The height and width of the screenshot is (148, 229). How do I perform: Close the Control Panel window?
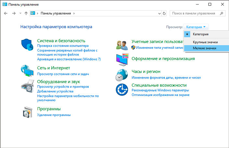tap(222, 4)
